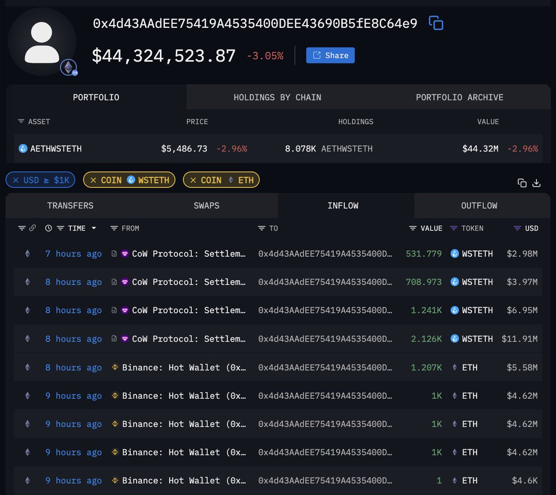Image resolution: width=556 pixels, height=495 pixels.
Task: Remove the USD ≥ $1K filter chip
Action: tap(16, 180)
